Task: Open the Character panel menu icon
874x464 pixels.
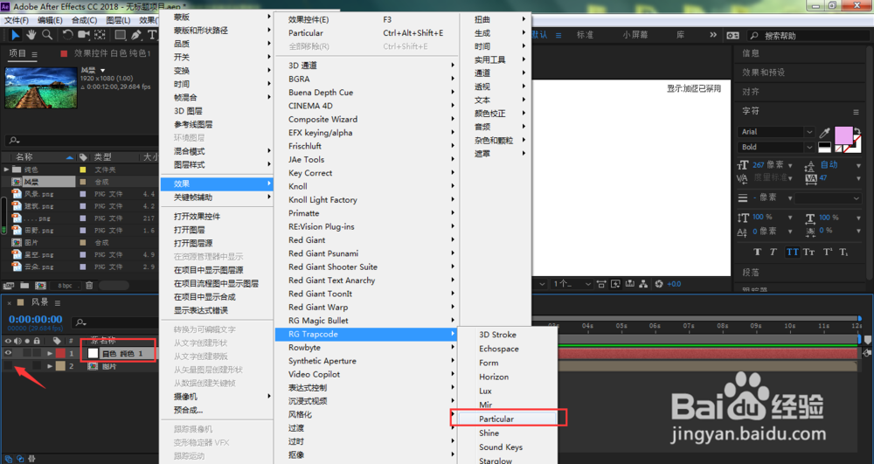Action: click(856, 112)
